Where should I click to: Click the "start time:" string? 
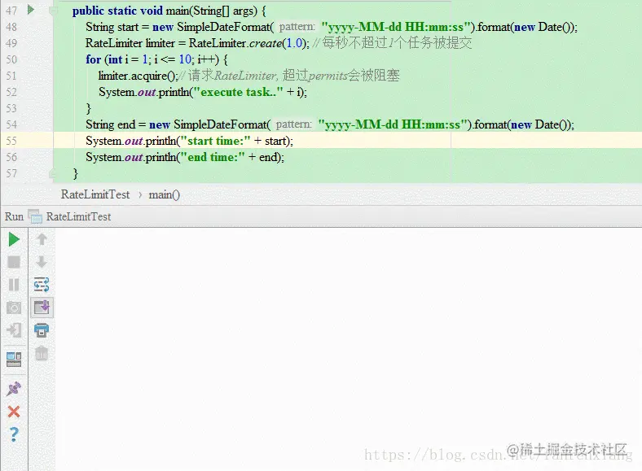click(215, 141)
